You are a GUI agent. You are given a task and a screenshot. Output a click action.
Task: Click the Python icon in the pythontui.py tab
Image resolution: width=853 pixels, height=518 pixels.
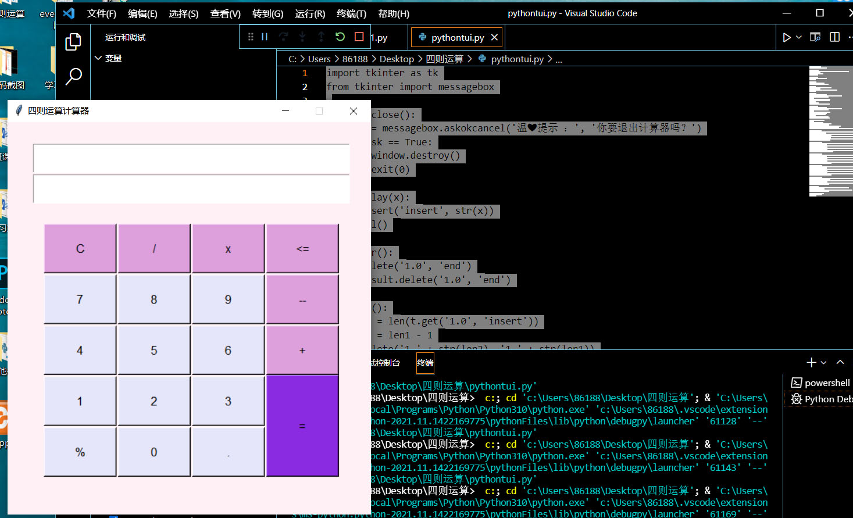pyautogui.click(x=423, y=37)
